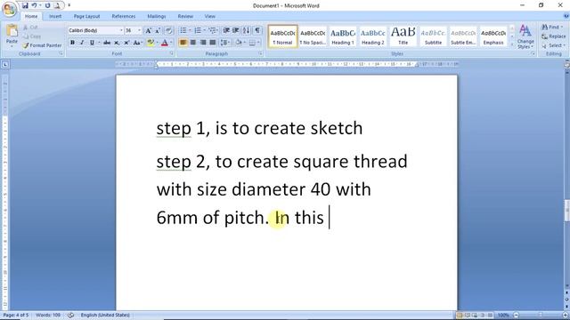Insert a bullet list
The width and height of the screenshot is (570, 320).
(x=183, y=30)
